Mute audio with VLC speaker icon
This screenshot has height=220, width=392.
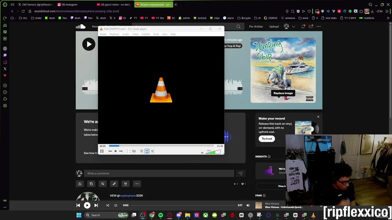click(202, 152)
